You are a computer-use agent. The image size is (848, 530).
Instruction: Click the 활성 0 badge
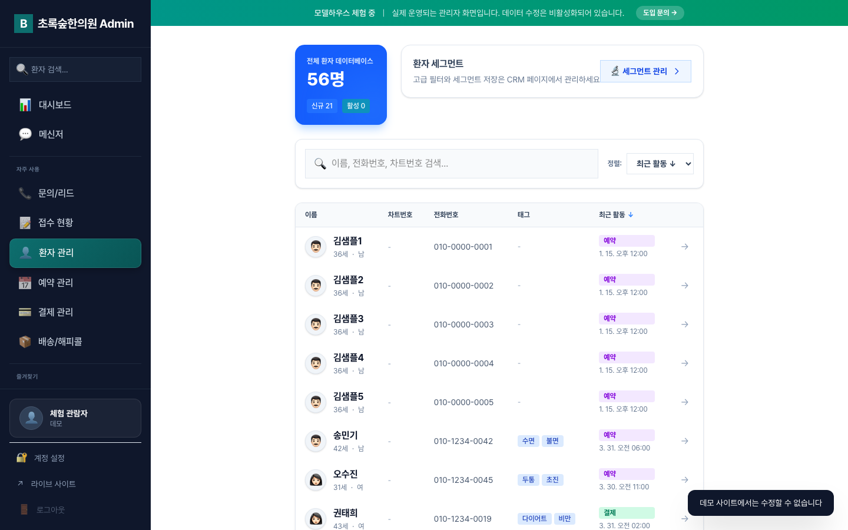tap(356, 106)
